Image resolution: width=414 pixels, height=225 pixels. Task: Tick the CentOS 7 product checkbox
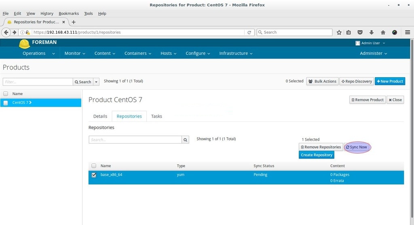point(6,103)
